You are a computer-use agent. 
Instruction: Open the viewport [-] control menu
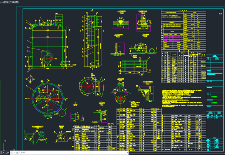click(1, 2)
